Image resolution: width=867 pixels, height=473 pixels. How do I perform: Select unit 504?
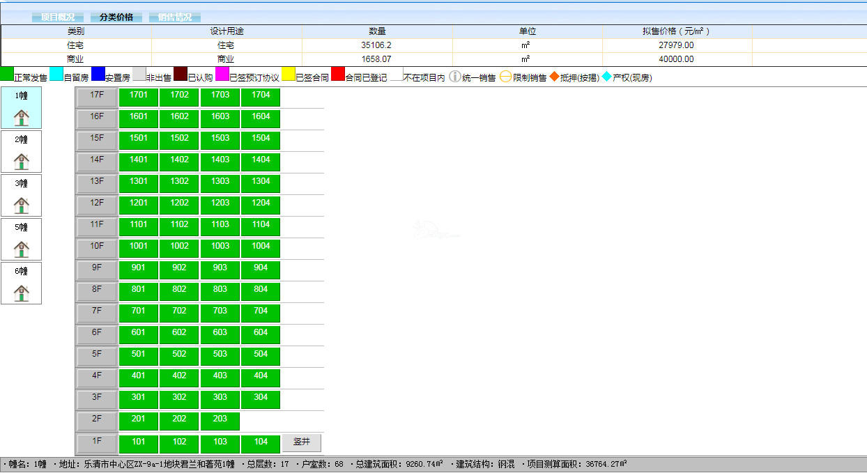[x=261, y=357]
